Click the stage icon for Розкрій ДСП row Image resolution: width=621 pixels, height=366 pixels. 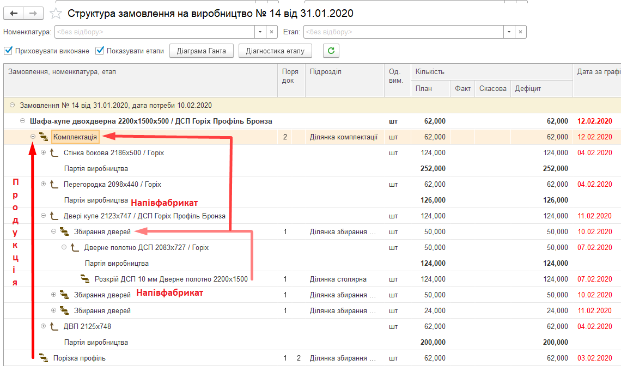[x=85, y=279]
